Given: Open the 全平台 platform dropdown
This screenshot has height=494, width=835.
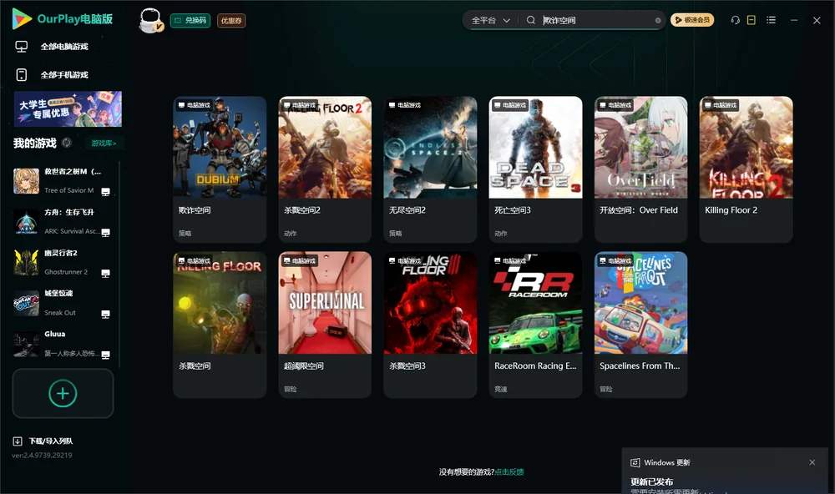Looking at the screenshot, I should [x=490, y=20].
